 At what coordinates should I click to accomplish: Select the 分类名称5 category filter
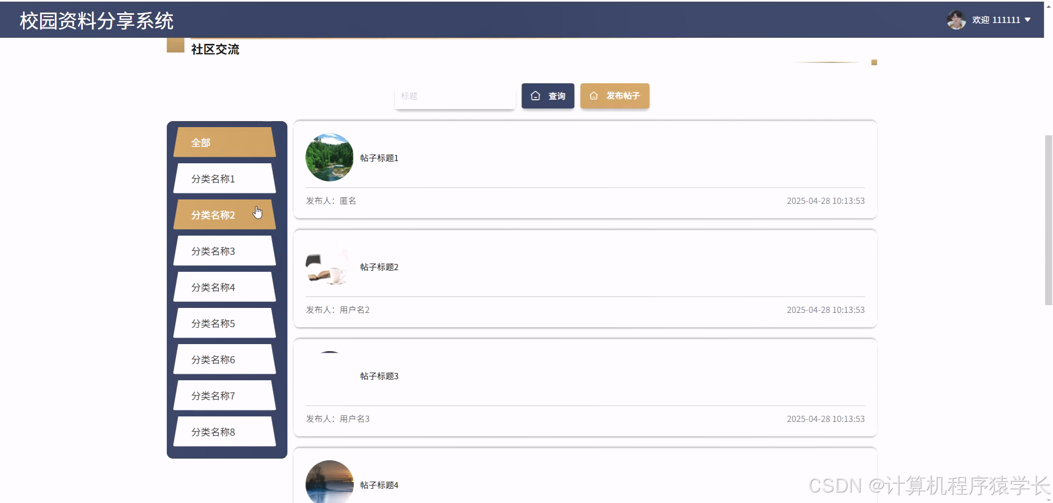224,323
